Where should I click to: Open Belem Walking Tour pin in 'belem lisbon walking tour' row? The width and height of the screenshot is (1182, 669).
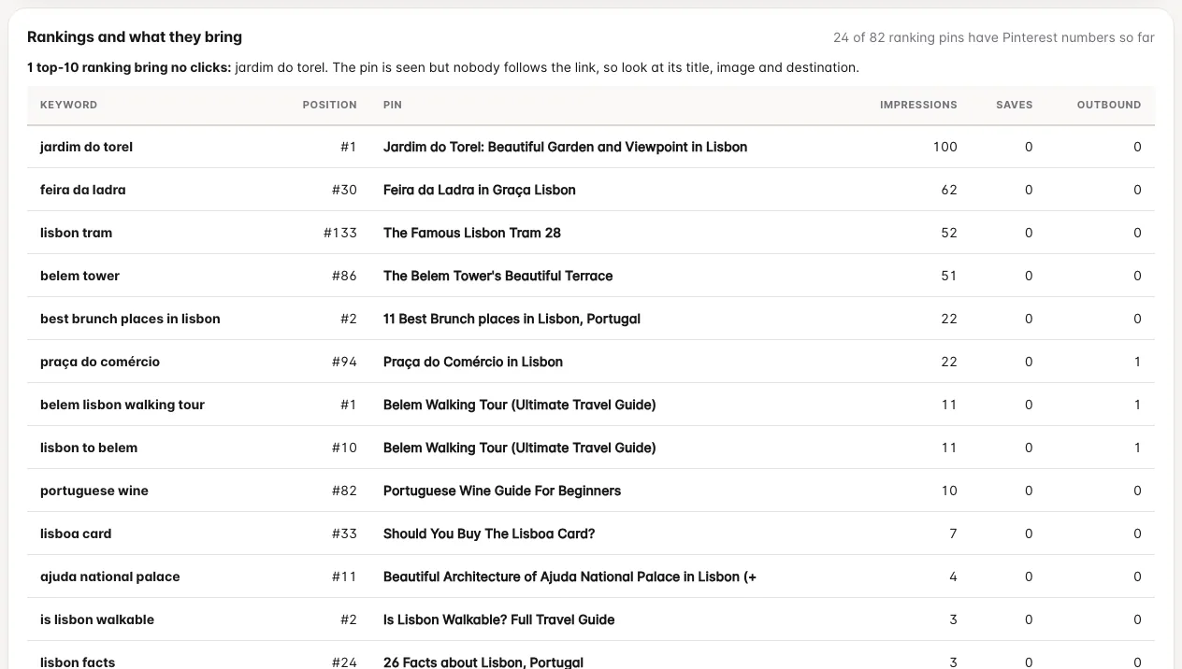pos(520,405)
